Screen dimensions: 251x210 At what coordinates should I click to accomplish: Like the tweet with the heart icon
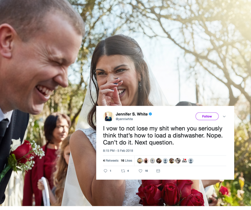coord(140,171)
